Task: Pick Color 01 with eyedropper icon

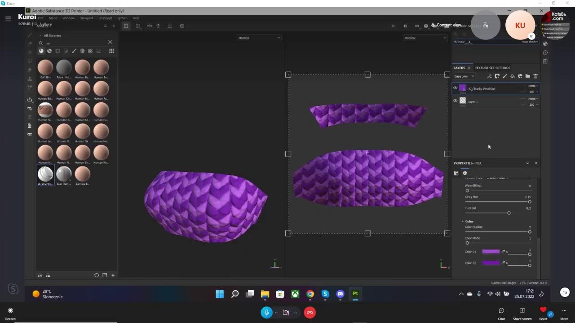Action: click(503, 252)
